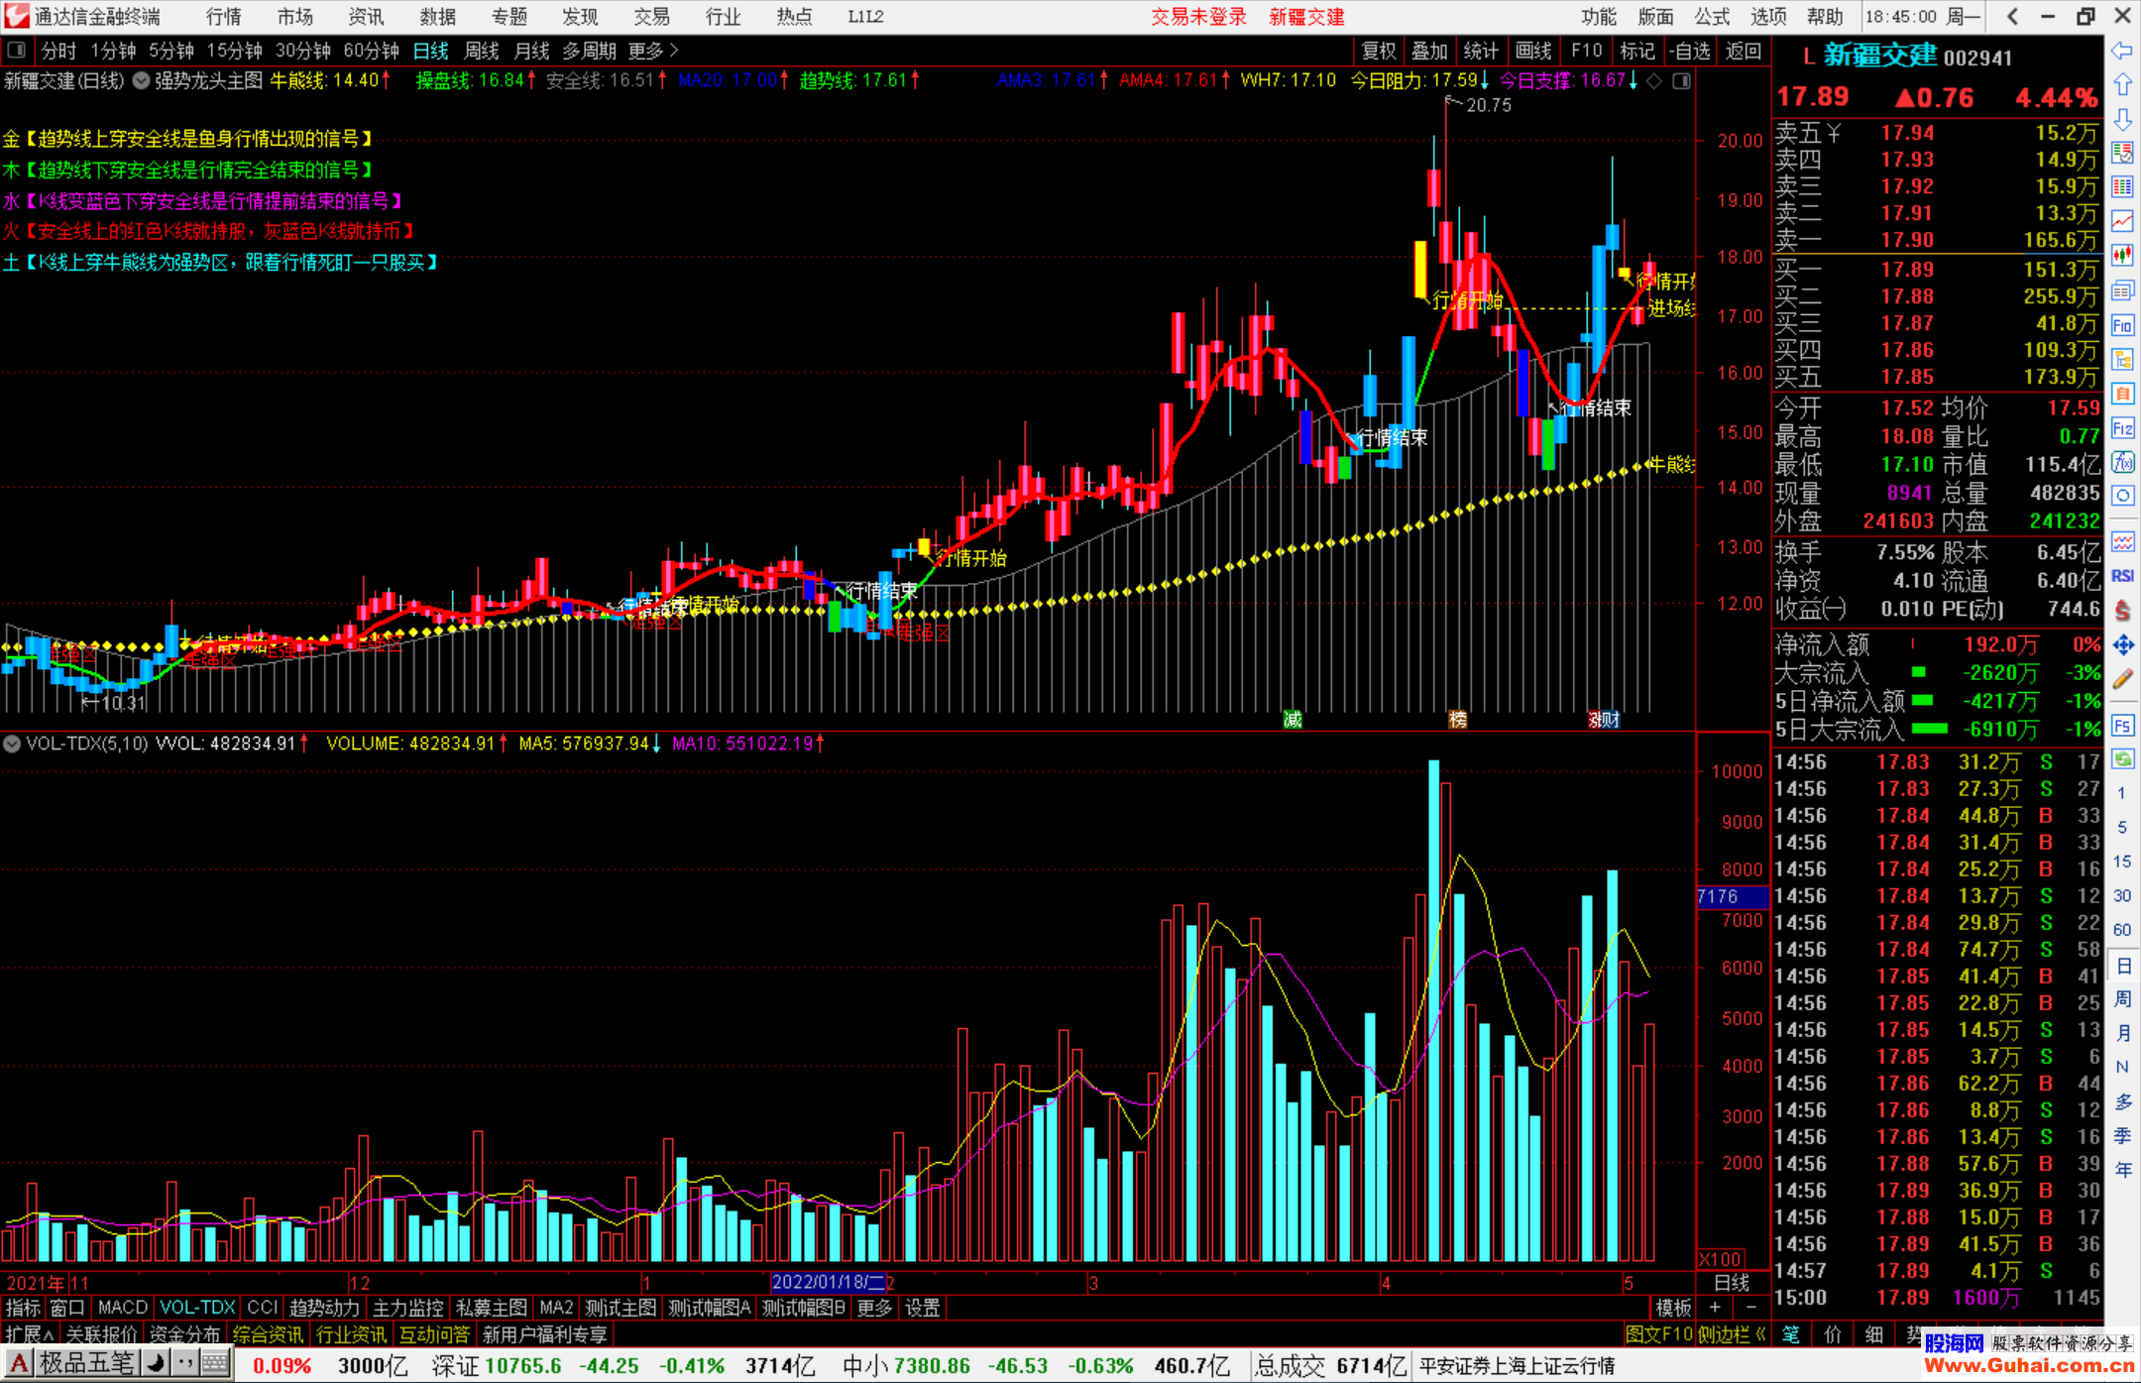Click the F12 sidebar icon
Image resolution: width=2141 pixels, height=1383 pixels.
(x=2122, y=428)
